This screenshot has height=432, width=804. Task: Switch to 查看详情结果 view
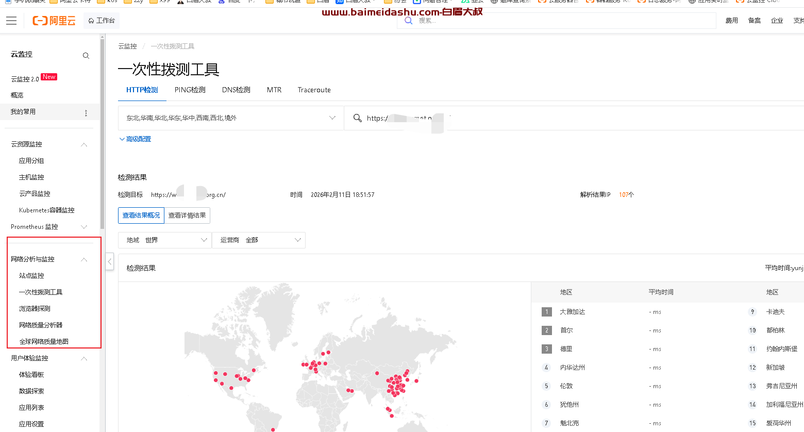tap(187, 215)
